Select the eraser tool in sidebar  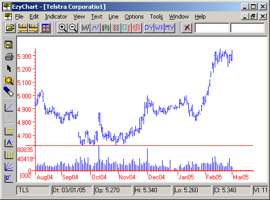8,91
